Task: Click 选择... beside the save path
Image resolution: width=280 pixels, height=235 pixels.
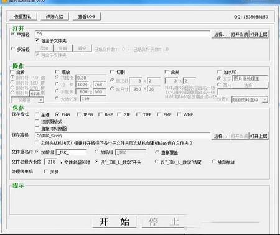Action: click(x=220, y=136)
